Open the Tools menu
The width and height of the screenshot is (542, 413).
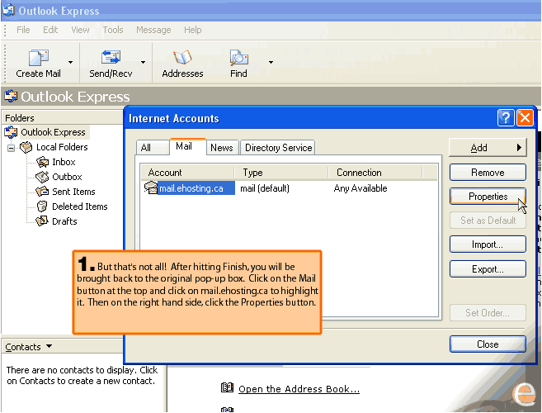[113, 30]
